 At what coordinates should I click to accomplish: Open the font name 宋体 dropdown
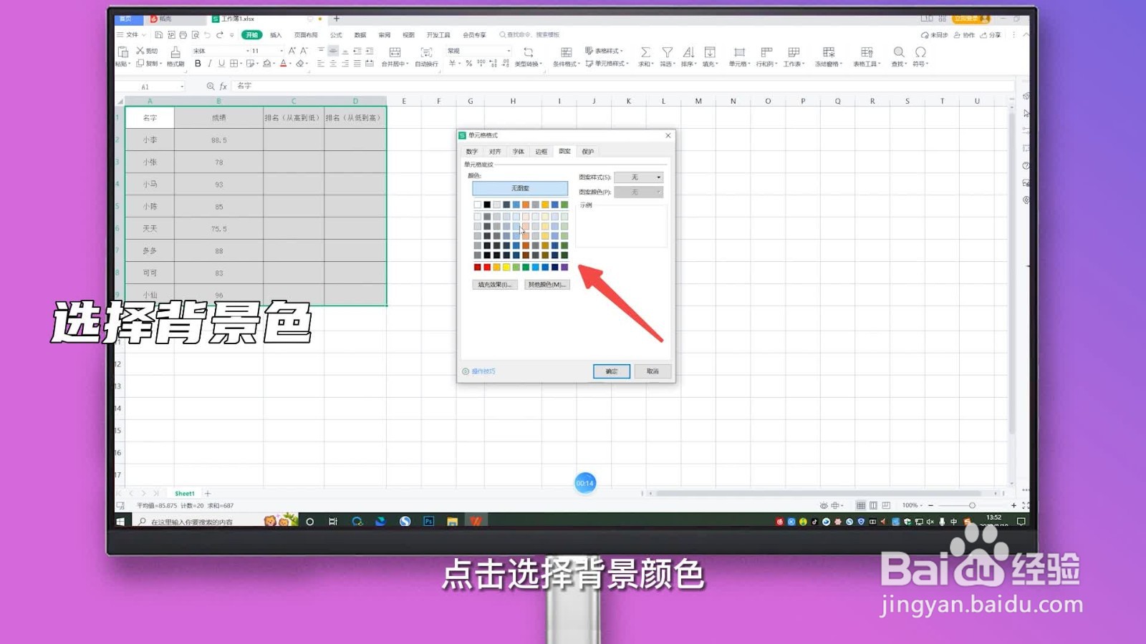point(247,51)
